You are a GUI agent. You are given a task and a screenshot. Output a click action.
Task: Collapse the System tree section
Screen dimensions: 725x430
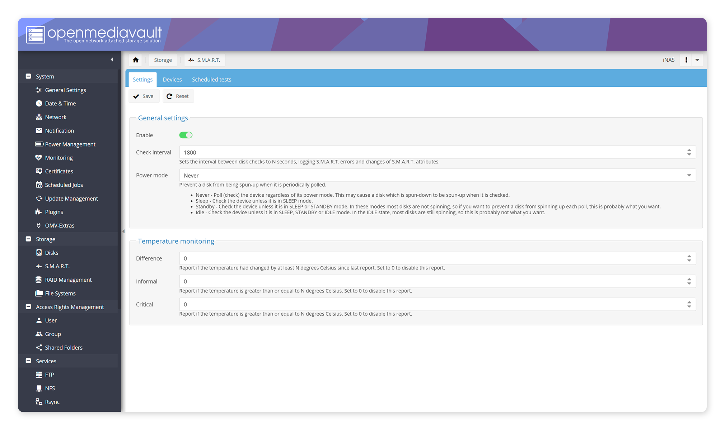click(28, 76)
